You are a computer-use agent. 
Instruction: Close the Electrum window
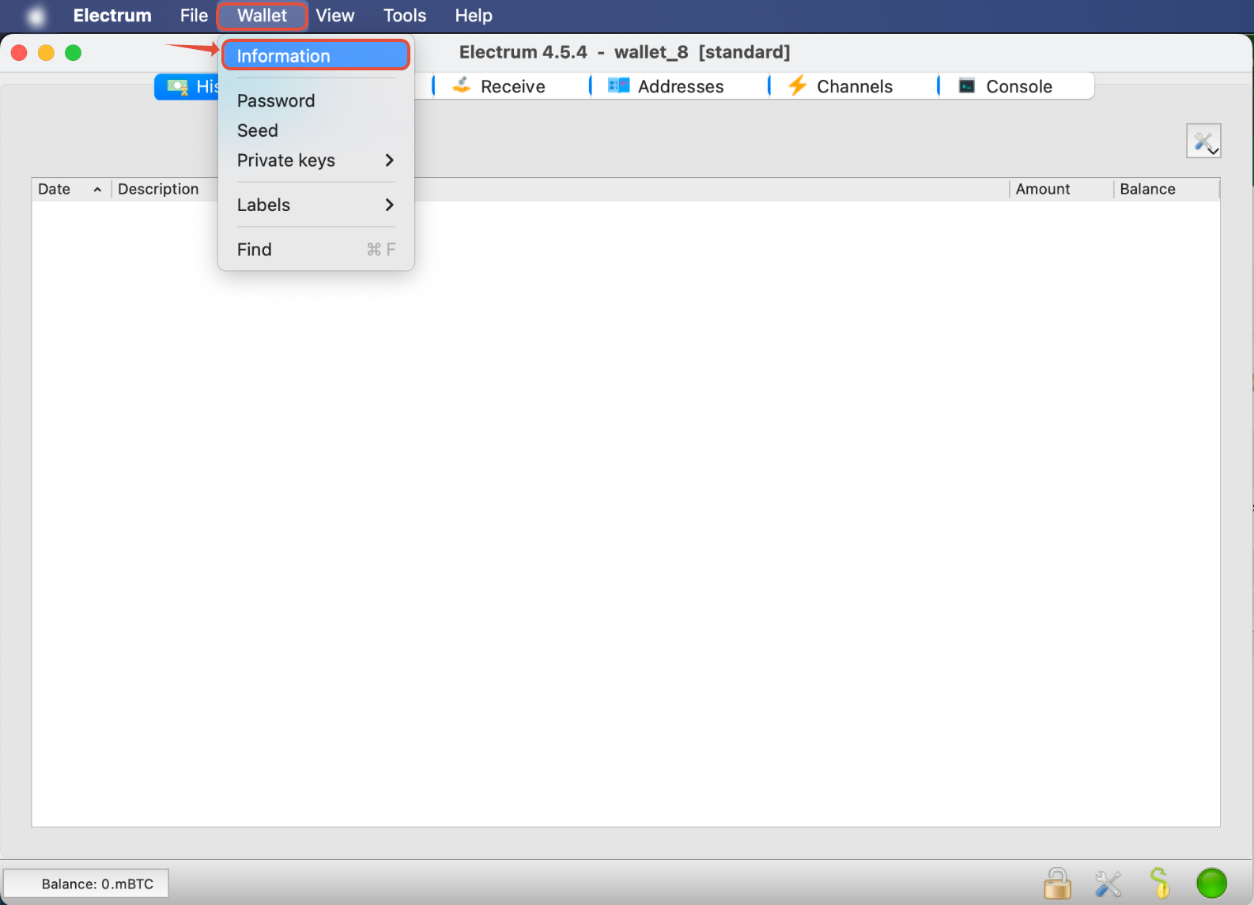click(19, 53)
